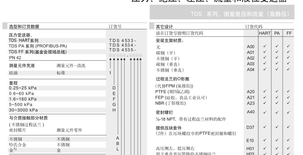This screenshot has width=303, height=155.
Task: Click the 不锈钢(垂直) bracket option
Action: click(x=170, y=70)
